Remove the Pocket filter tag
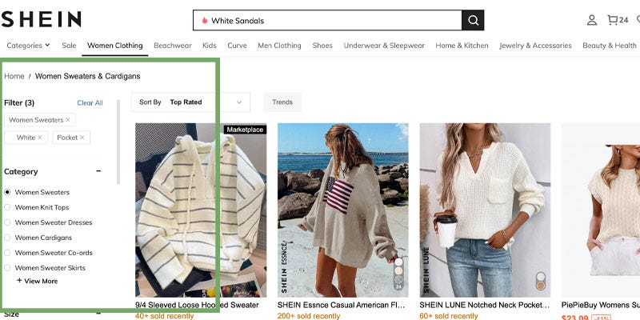Screen dimensions: 640x320 [x=82, y=138]
